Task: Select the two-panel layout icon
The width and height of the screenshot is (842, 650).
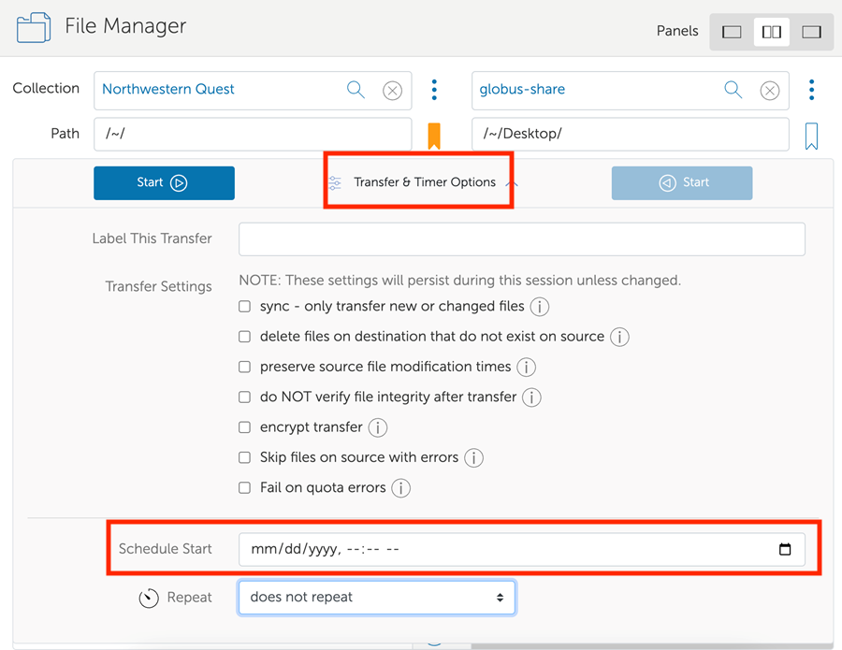Action: [771, 32]
